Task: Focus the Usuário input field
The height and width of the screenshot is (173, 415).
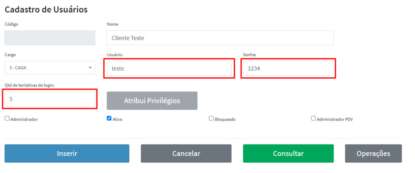Action: (x=169, y=69)
